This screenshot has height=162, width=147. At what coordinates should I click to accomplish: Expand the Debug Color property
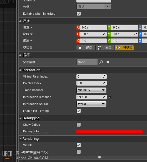(21, 131)
